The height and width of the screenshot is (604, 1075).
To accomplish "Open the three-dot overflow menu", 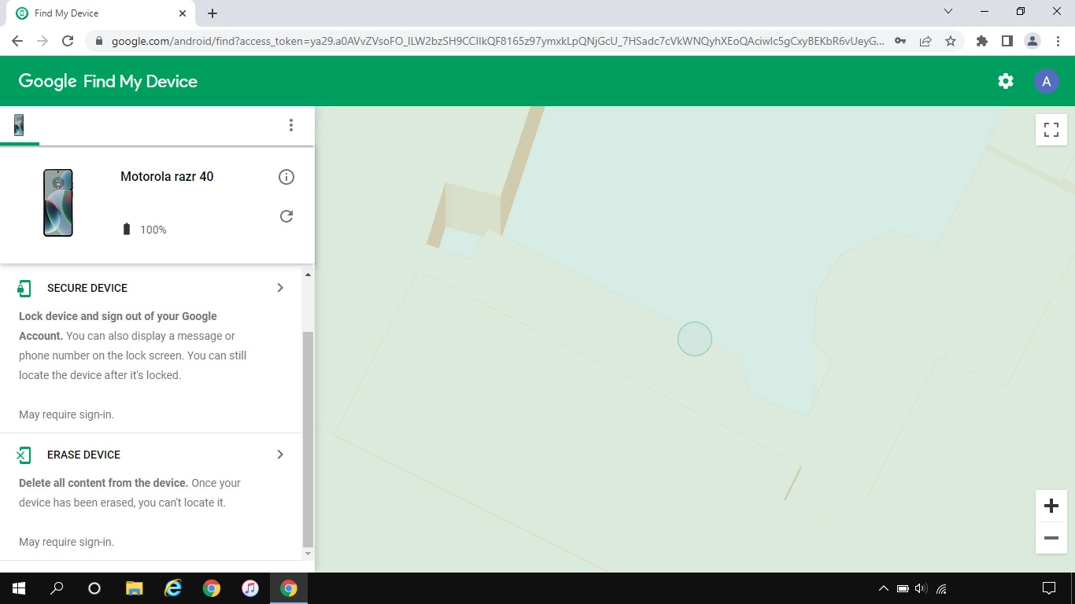I will click(291, 124).
